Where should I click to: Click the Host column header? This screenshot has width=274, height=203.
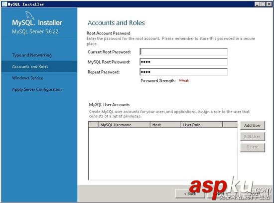pyautogui.click(x=165, y=125)
